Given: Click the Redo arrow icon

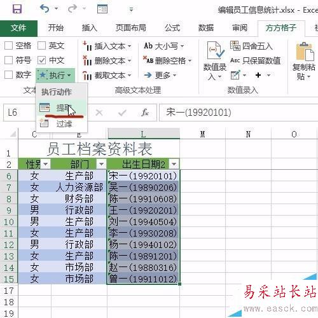Looking at the screenshot, I should tap(73, 9).
